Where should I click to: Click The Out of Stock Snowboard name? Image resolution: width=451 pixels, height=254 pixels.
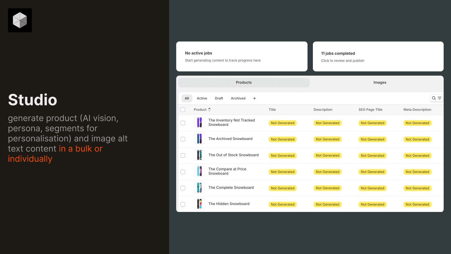(234, 155)
